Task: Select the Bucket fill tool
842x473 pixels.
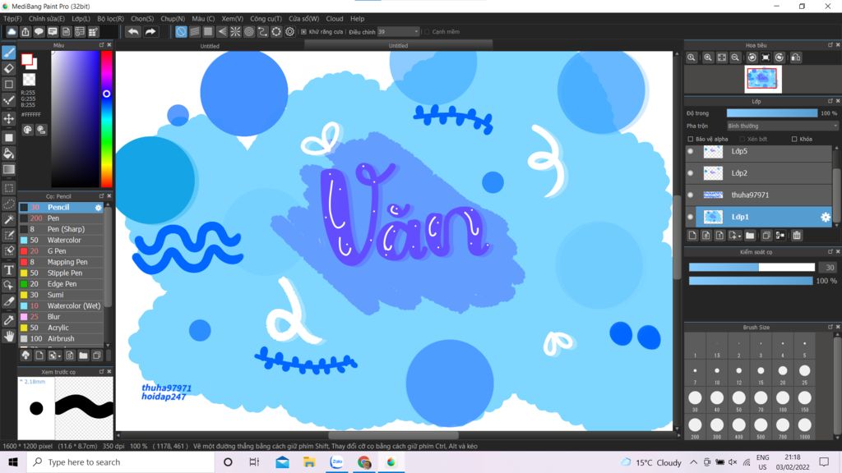Action: (8, 154)
